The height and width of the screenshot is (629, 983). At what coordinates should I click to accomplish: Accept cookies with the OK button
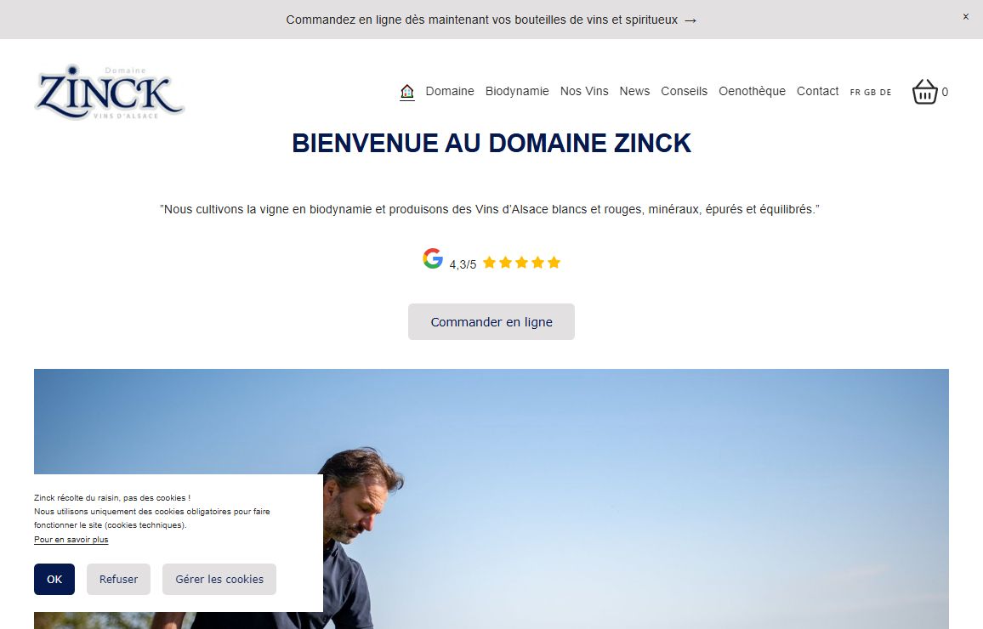tap(54, 580)
